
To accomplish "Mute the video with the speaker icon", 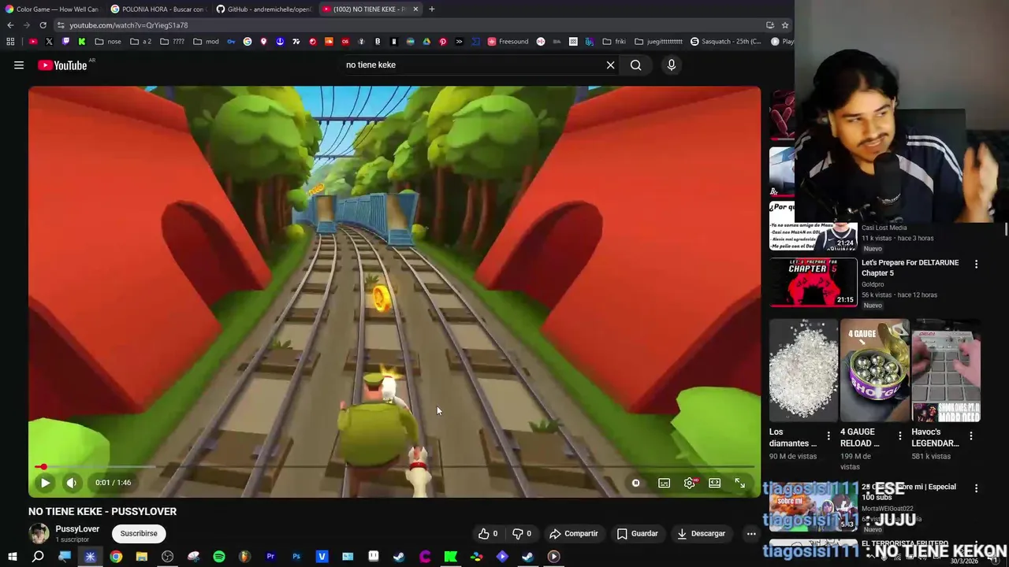I will pos(71,483).
